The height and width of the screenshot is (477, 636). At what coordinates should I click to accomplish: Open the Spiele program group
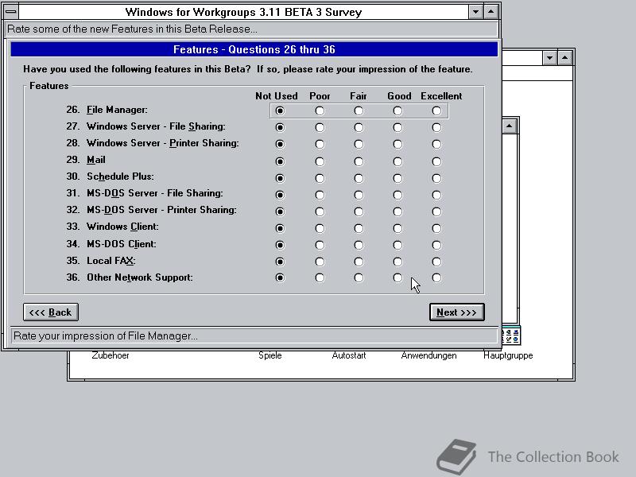pyautogui.click(x=270, y=355)
